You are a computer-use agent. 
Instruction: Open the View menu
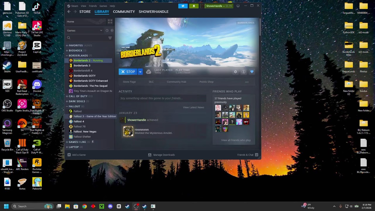tap(83, 6)
